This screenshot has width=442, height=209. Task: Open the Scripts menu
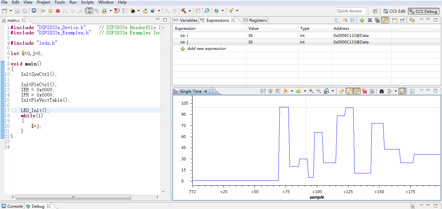[87, 2]
